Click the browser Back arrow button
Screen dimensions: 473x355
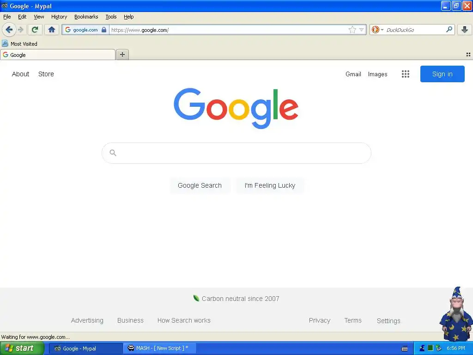tap(9, 30)
